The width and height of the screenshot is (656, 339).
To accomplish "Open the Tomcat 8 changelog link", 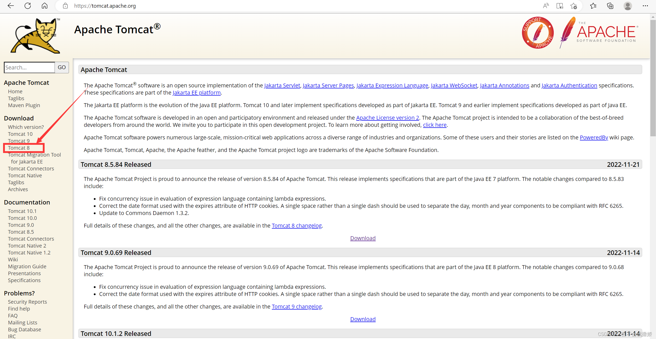I will point(297,225).
